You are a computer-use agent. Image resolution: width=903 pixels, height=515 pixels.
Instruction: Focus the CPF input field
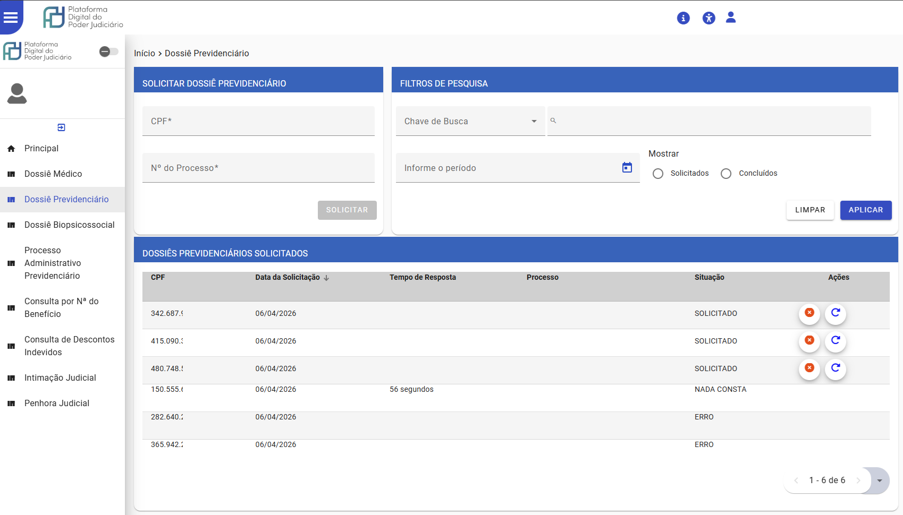(x=258, y=121)
